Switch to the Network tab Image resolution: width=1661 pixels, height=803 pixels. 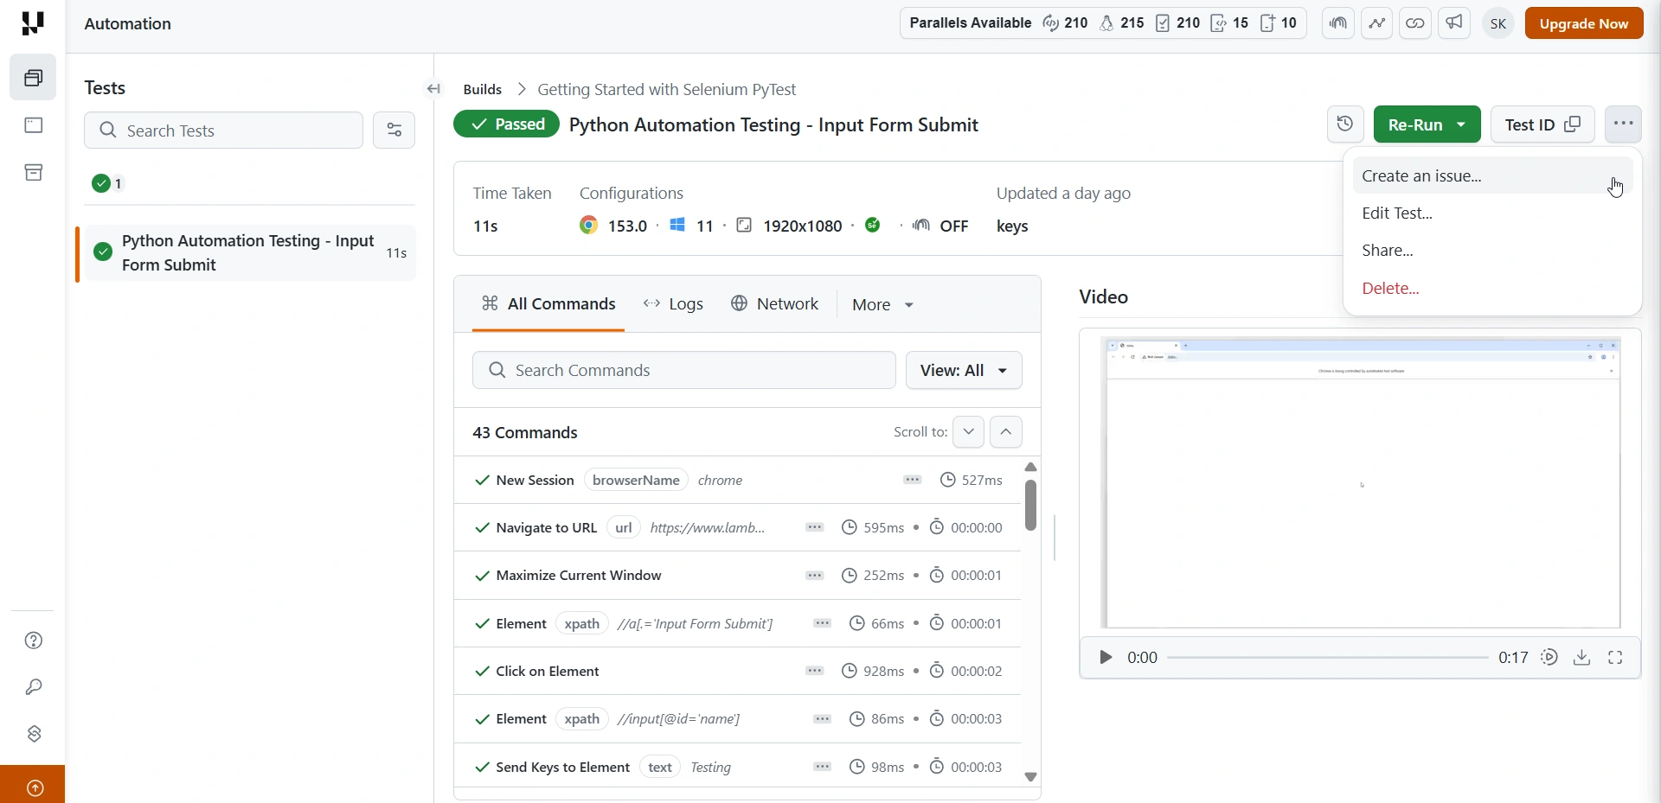point(775,303)
